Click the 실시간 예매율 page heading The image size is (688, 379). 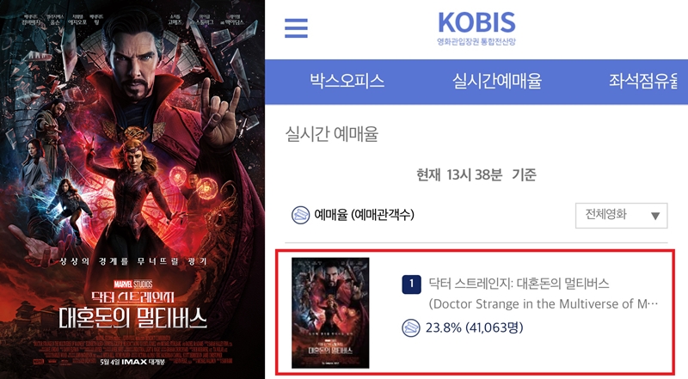pyautogui.click(x=332, y=134)
